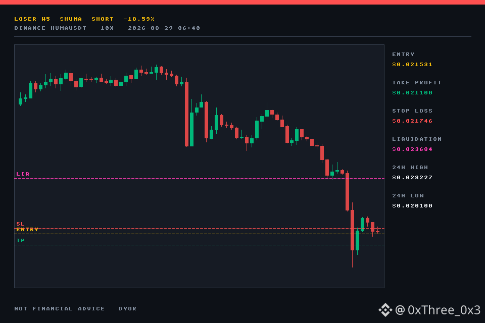Click the liquidation value $0.023684
This screenshot has width=485, height=323.
[x=412, y=149]
